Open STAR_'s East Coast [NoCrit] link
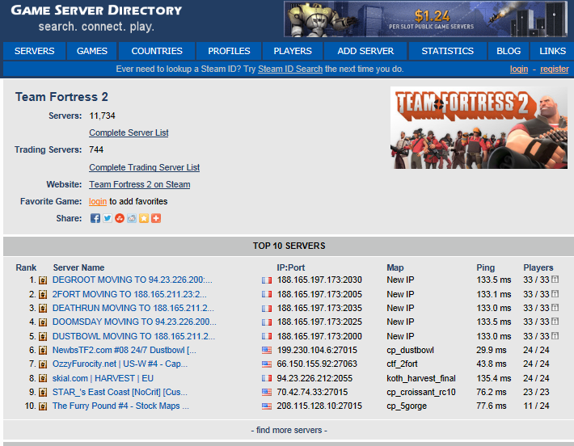The image size is (574, 446). point(120,392)
